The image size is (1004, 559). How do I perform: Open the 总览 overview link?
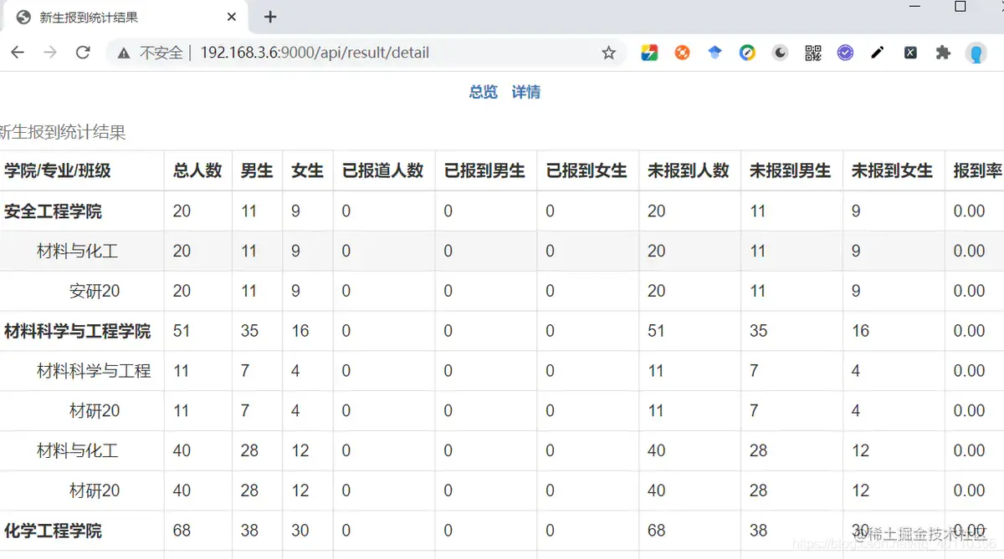pyautogui.click(x=483, y=92)
